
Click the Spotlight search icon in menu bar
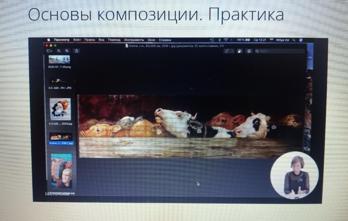coord(294,40)
